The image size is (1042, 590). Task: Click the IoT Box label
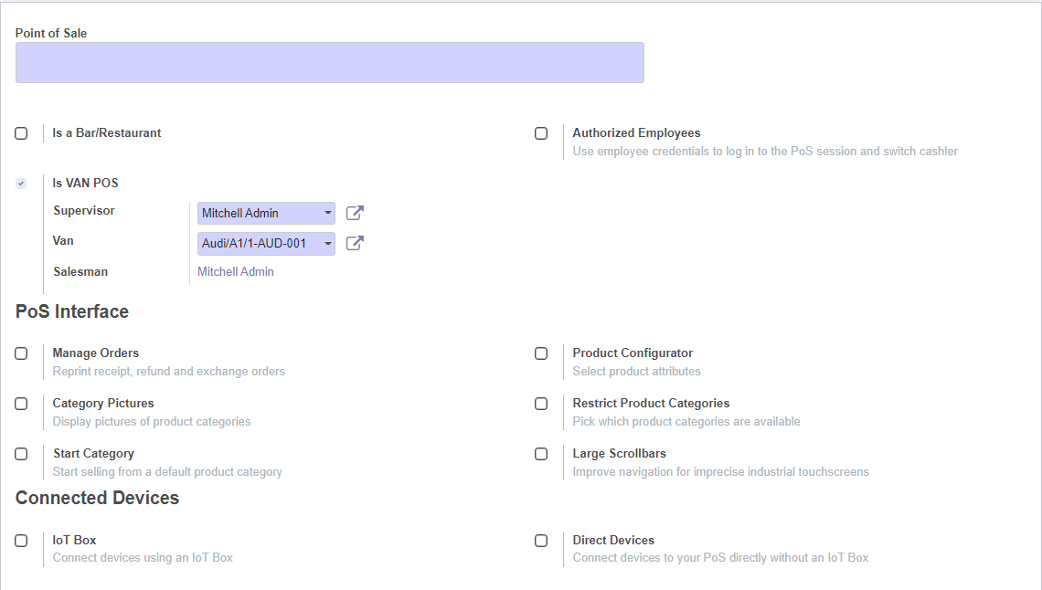(x=74, y=540)
